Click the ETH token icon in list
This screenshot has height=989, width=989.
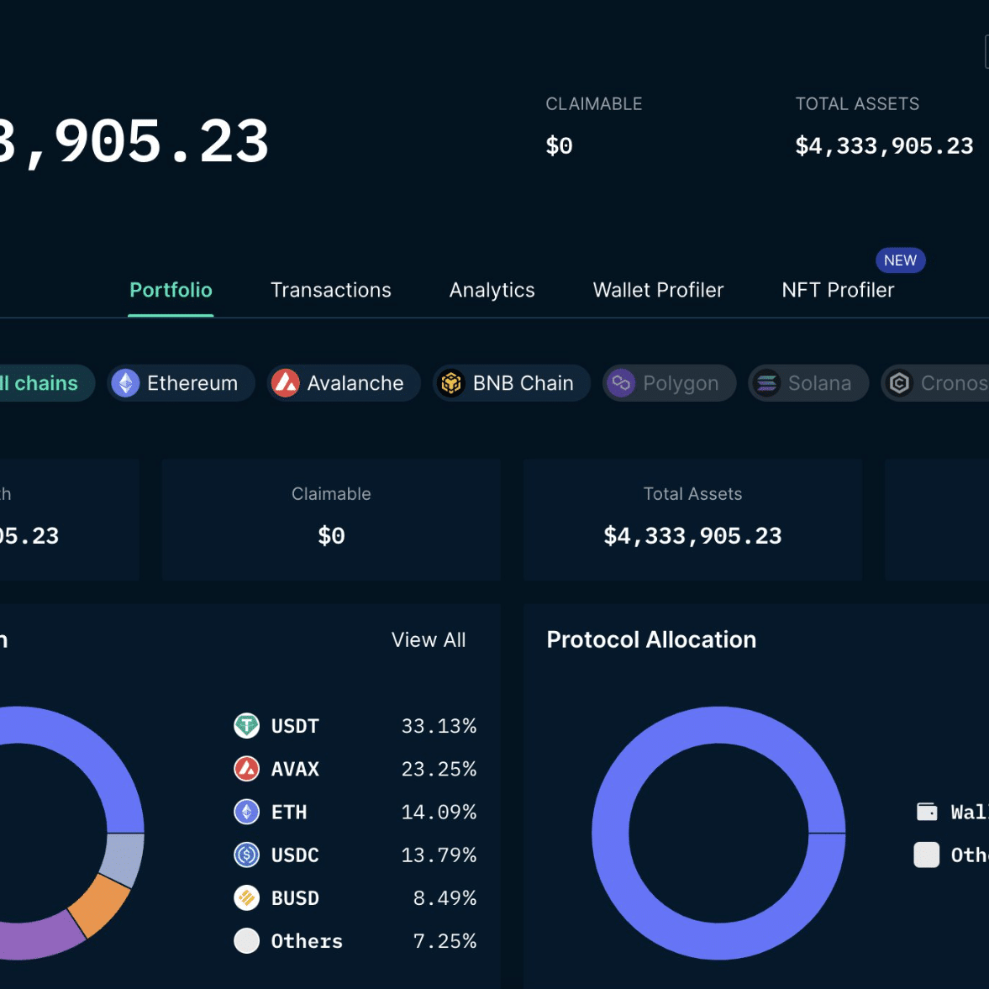(x=246, y=812)
